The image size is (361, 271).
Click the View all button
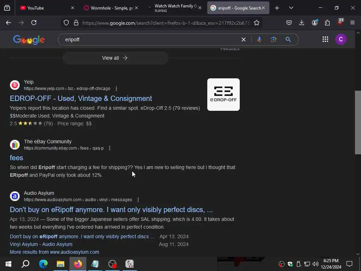click(115, 58)
